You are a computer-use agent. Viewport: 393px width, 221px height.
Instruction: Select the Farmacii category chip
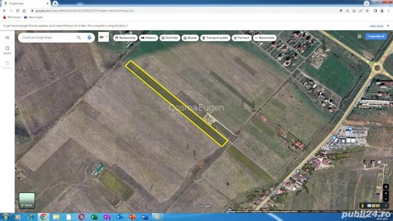[x=241, y=38]
